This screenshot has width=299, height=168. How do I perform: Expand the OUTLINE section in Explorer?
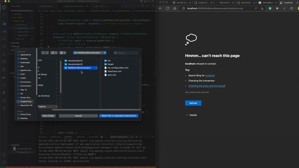[x=15, y=43]
